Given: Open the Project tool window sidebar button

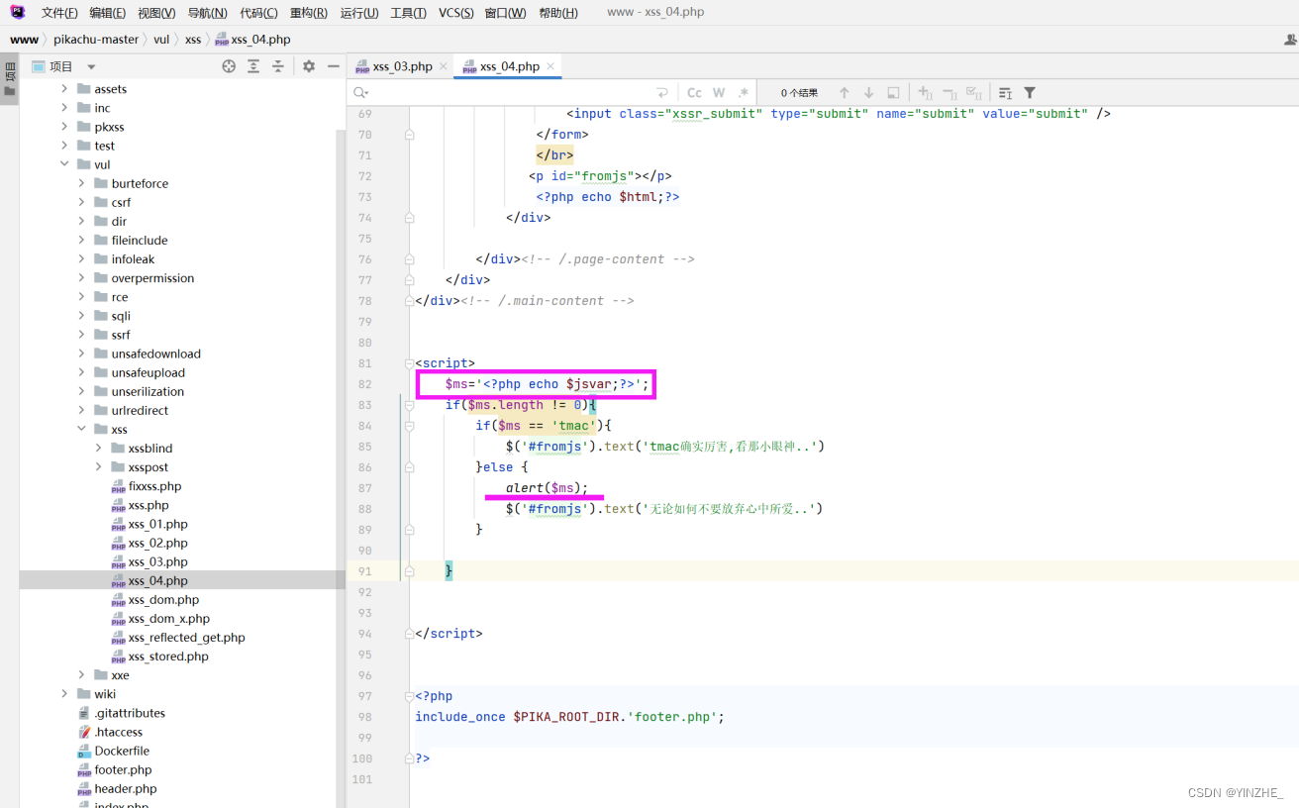Looking at the screenshot, I should (x=10, y=79).
